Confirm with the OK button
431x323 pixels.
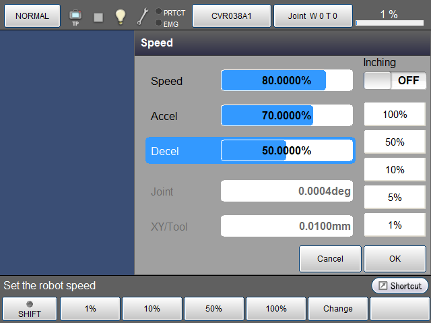(x=395, y=258)
